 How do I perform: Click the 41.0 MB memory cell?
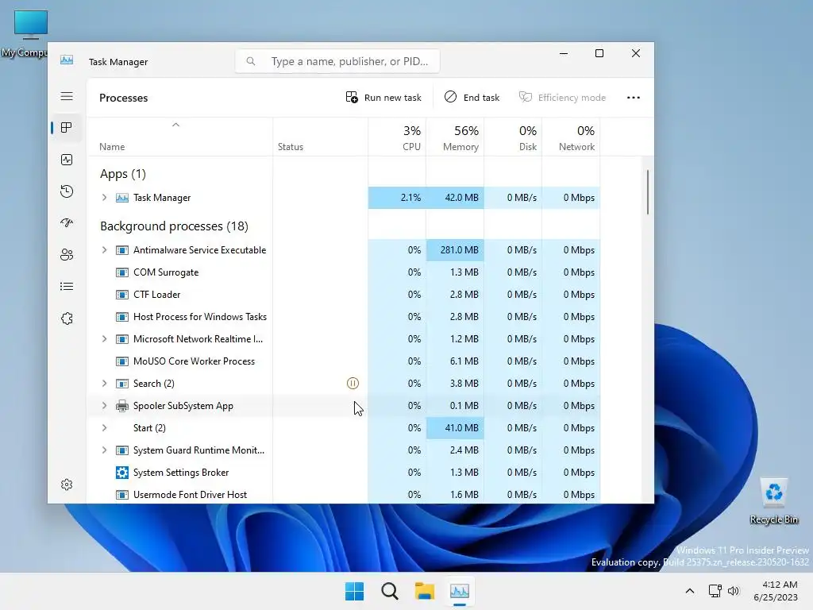click(x=455, y=428)
